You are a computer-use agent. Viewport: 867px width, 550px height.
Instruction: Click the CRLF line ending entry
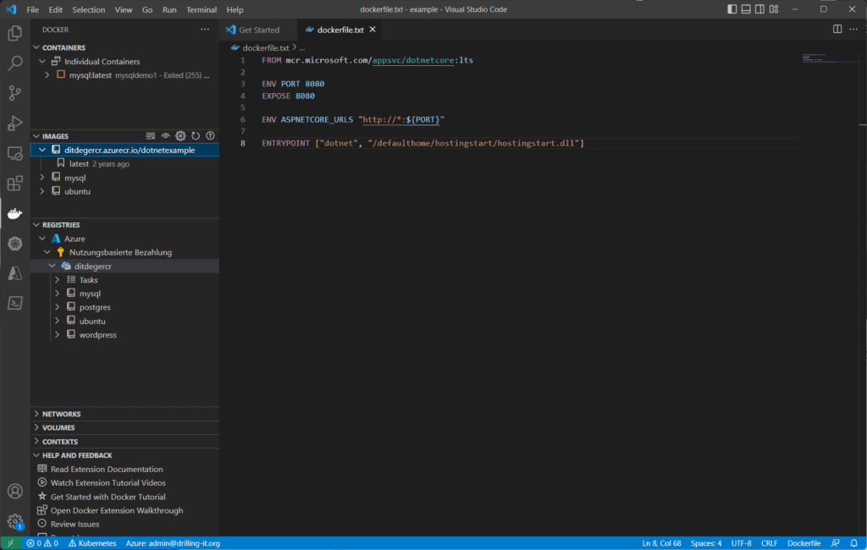[769, 543]
